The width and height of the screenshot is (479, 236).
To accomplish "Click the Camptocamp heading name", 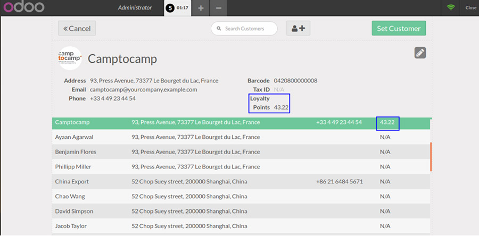I will [122, 59].
